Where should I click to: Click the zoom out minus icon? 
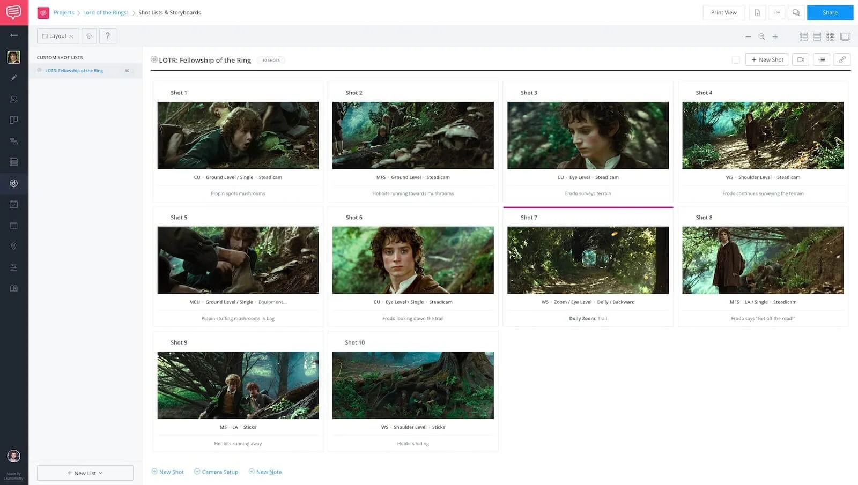tap(748, 36)
